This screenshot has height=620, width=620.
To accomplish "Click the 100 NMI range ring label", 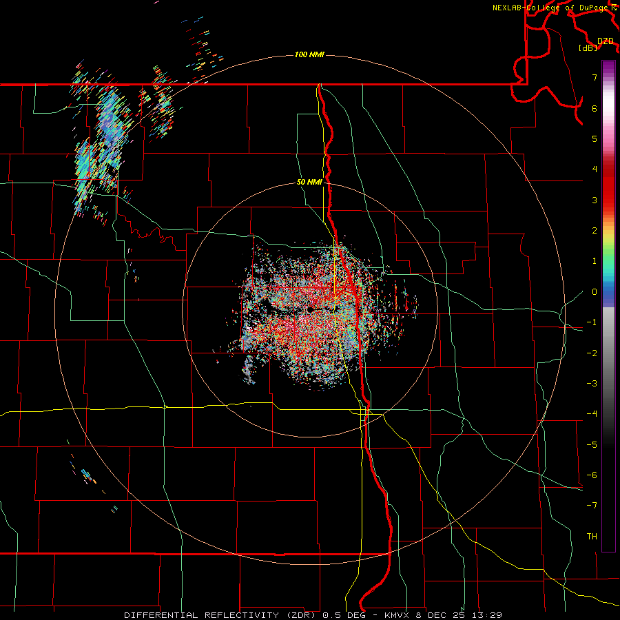I will [309, 54].
